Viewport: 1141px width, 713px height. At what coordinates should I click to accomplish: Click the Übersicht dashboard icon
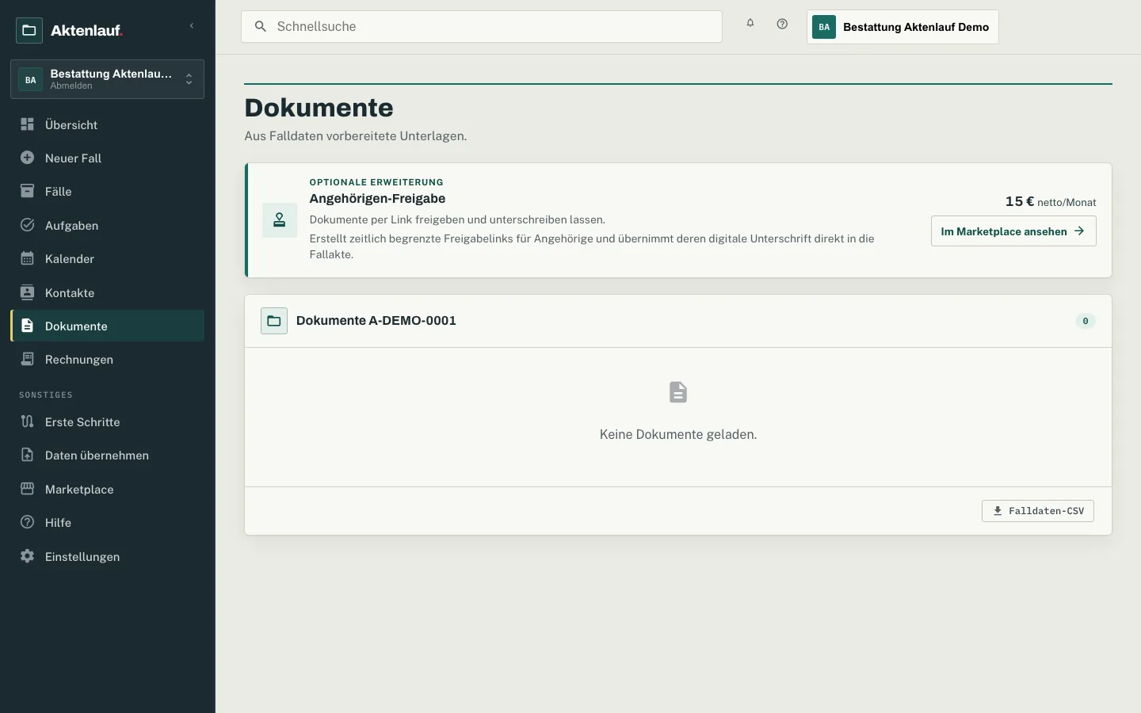click(27, 124)
